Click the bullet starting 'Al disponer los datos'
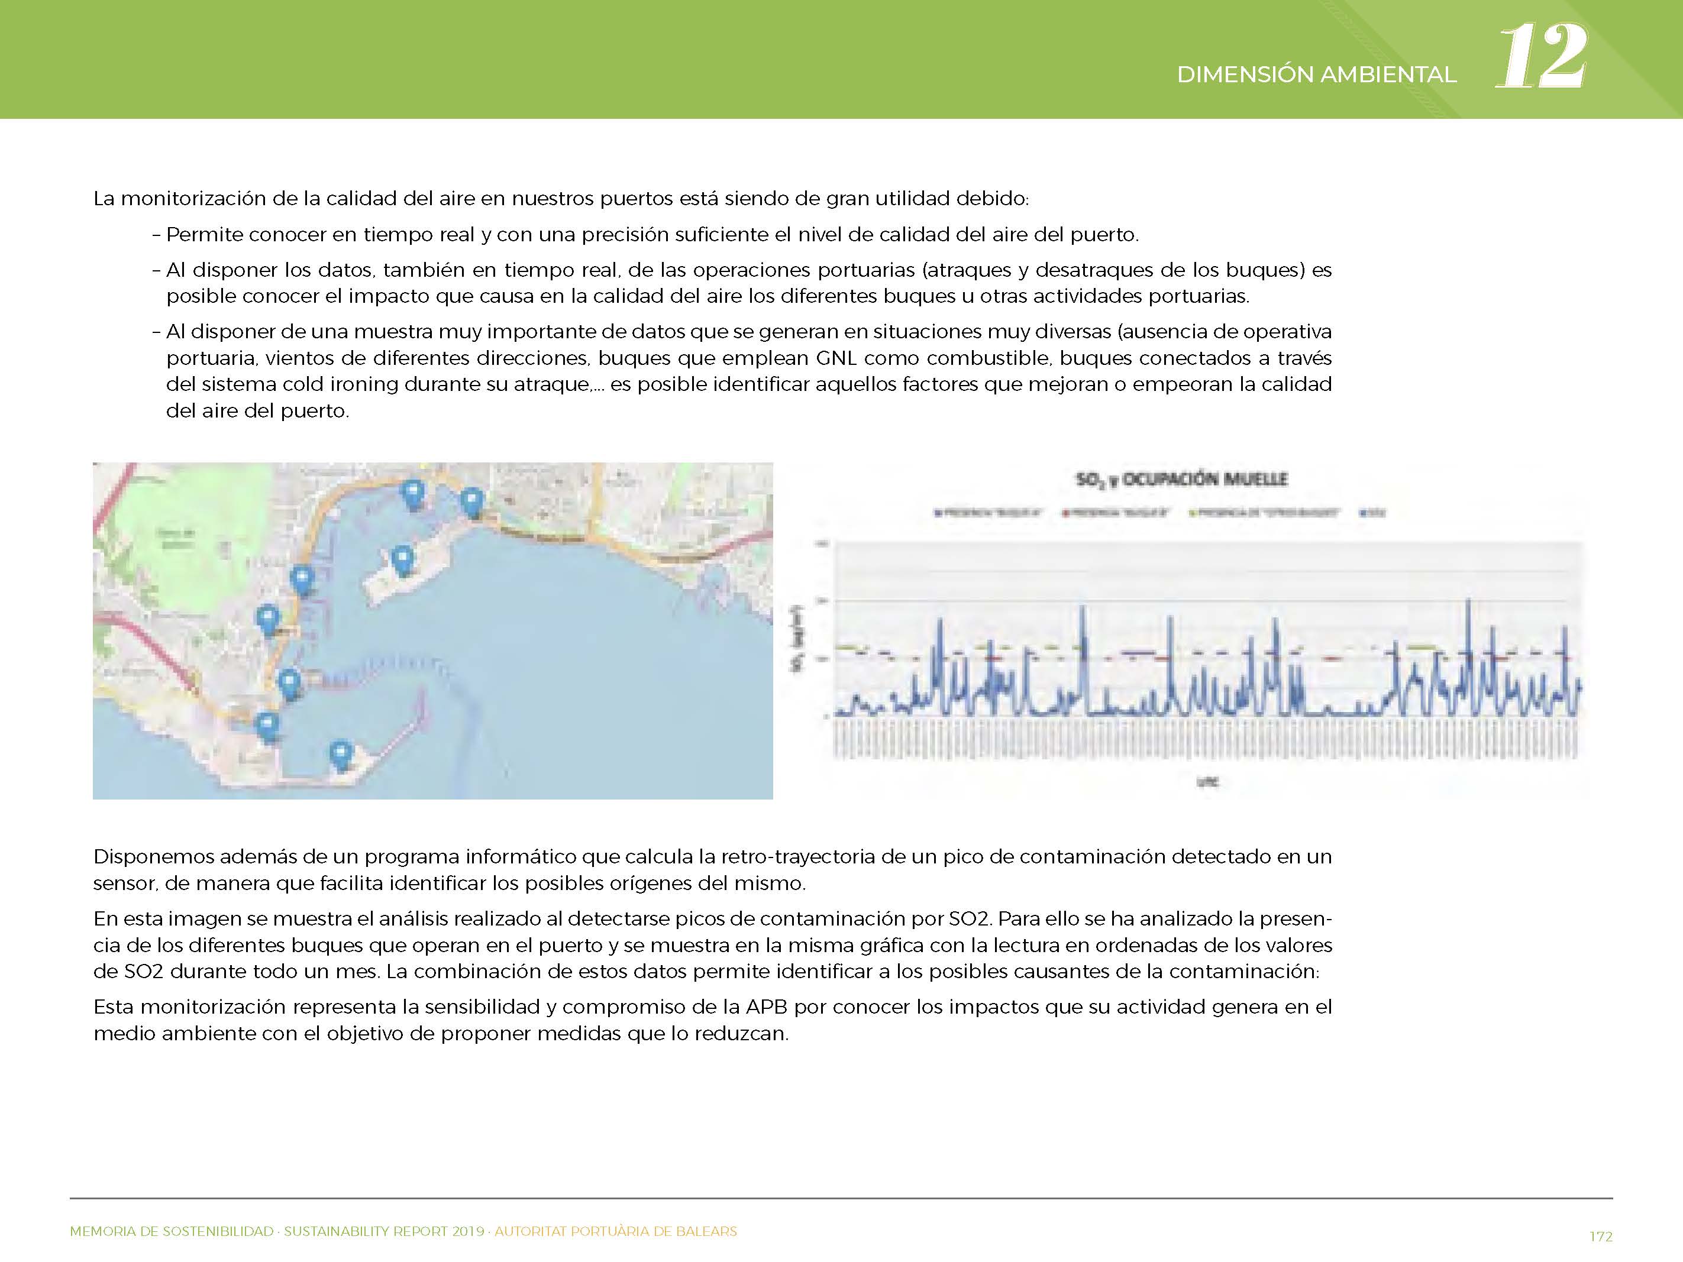Image resolution: width=1683 pixels, height=1262 pixels. [x=742, y=283]
